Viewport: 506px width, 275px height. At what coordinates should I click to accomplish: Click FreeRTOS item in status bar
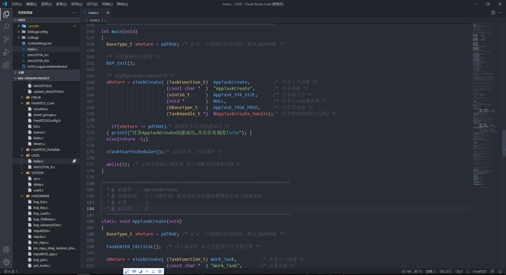[479, 271]
